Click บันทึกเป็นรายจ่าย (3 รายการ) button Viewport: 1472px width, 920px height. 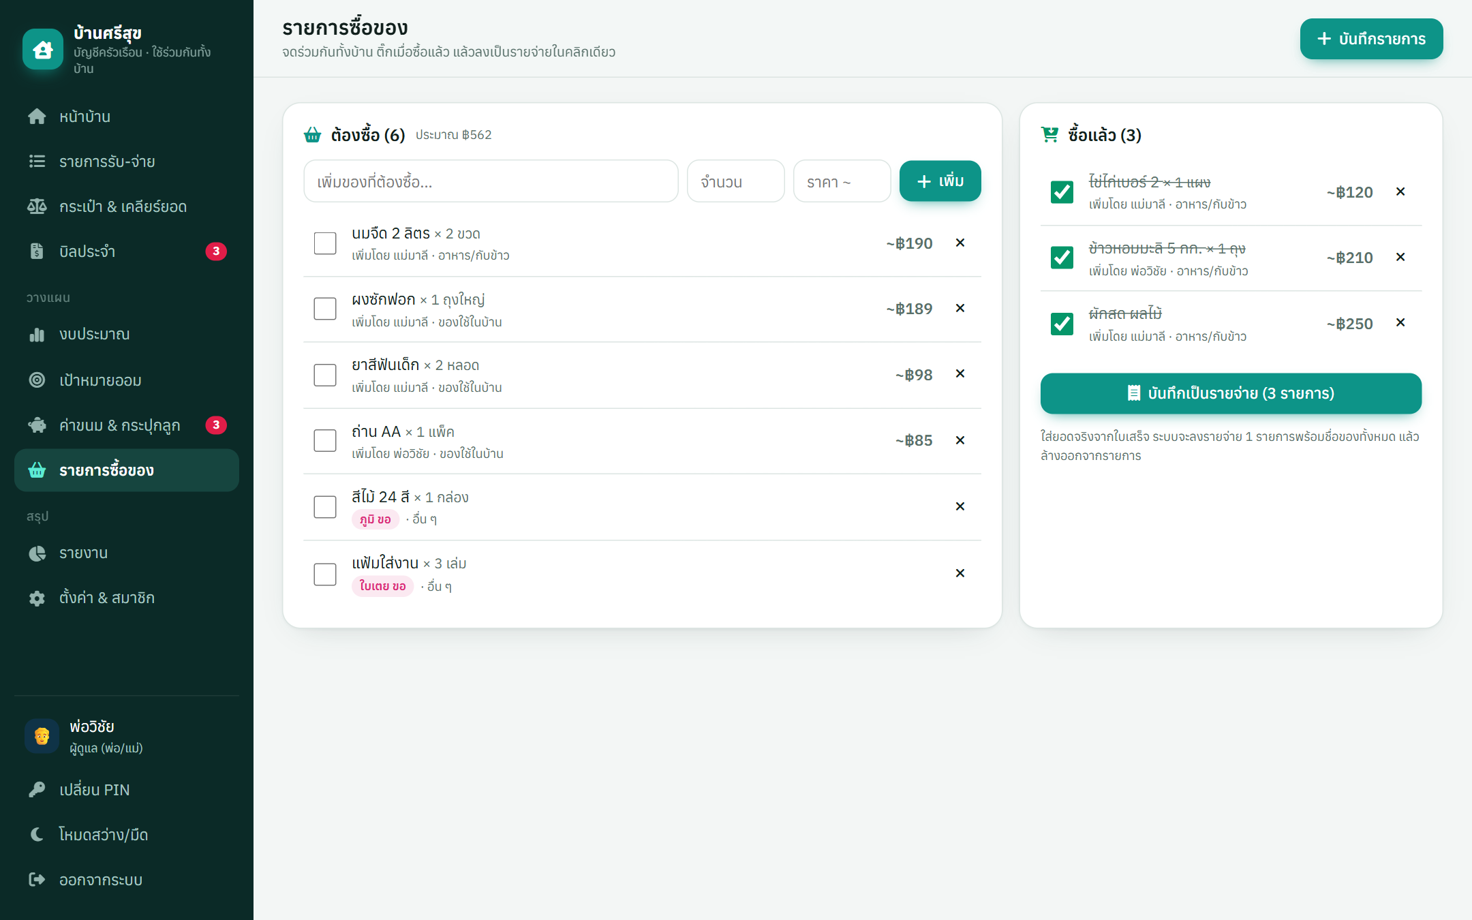click(x=1231, y=393)
